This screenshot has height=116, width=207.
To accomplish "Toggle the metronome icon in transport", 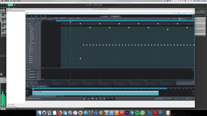I will (104, 99).
